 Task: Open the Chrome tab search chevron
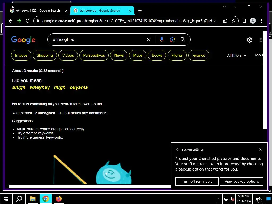[224, 7]
